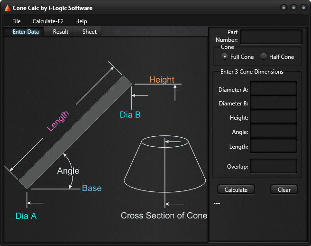Viewport: 311px width, 246px height.
Task: Click the Dia B label in diagram
Action: pyautogui.click(x=130, y=114)
